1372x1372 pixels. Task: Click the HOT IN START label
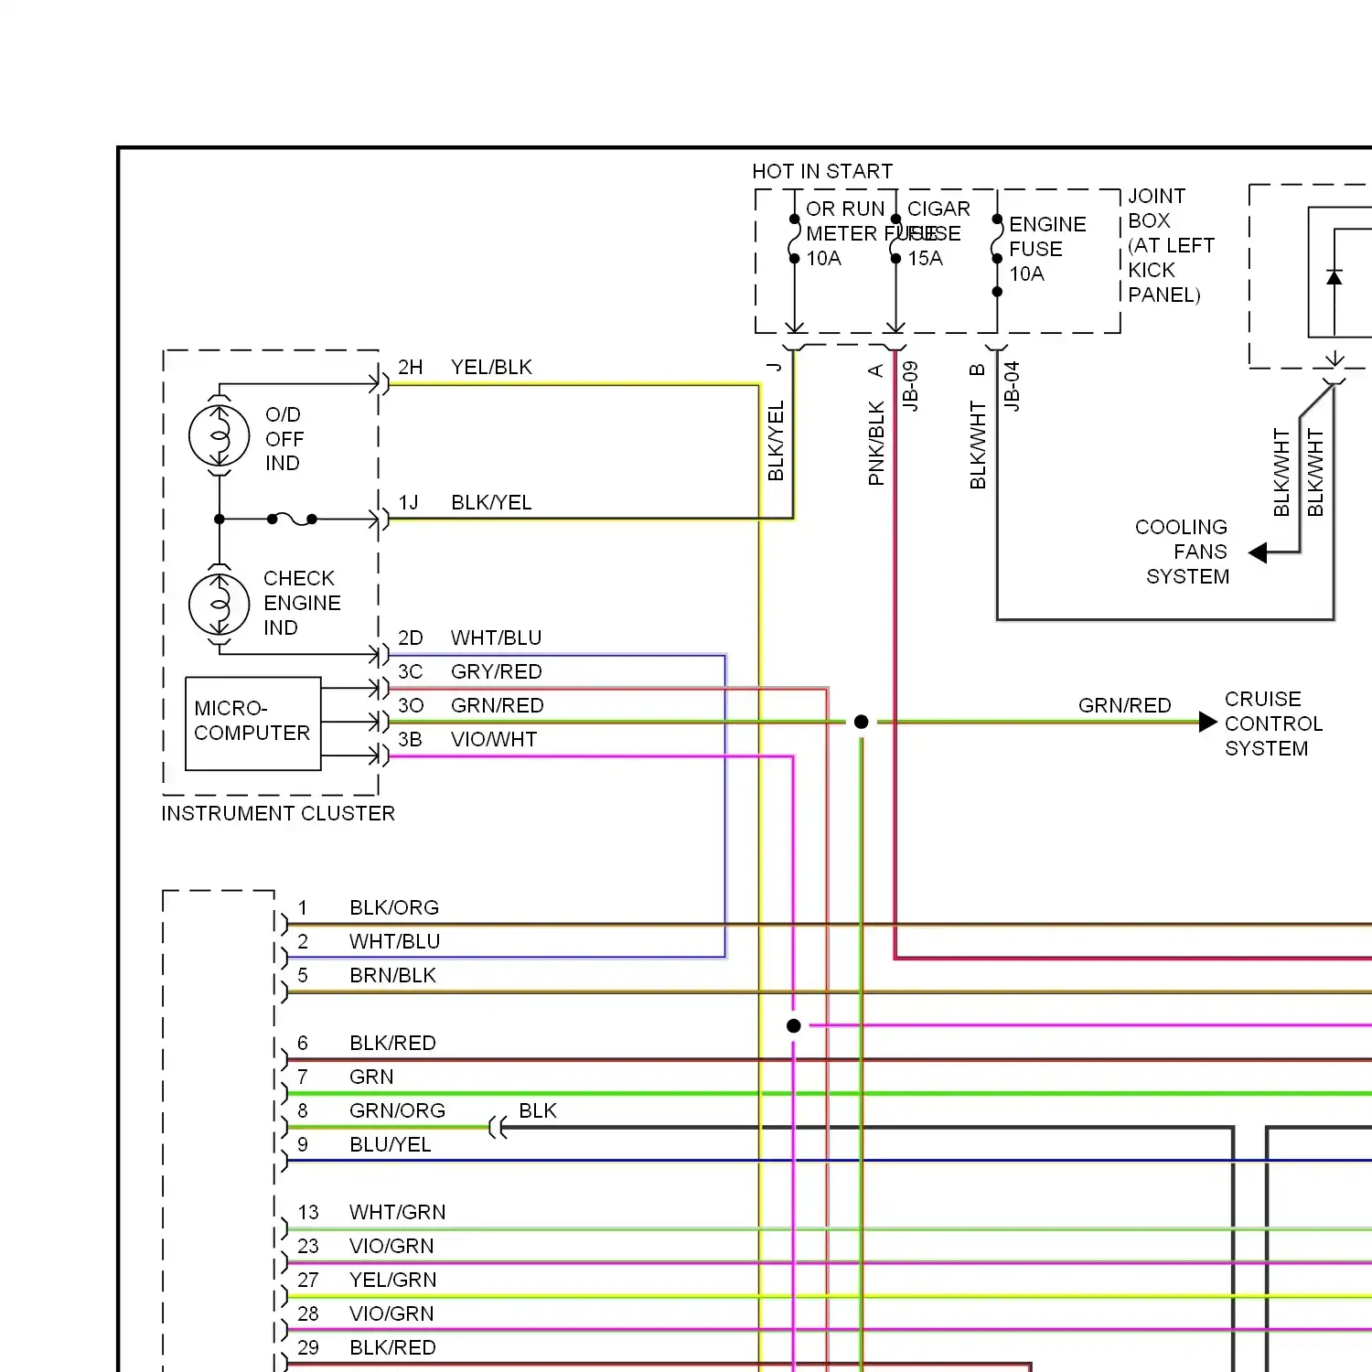tap(822, 172)
